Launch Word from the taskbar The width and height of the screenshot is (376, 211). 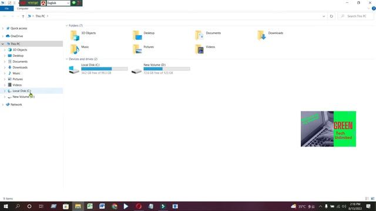(102, 206)
